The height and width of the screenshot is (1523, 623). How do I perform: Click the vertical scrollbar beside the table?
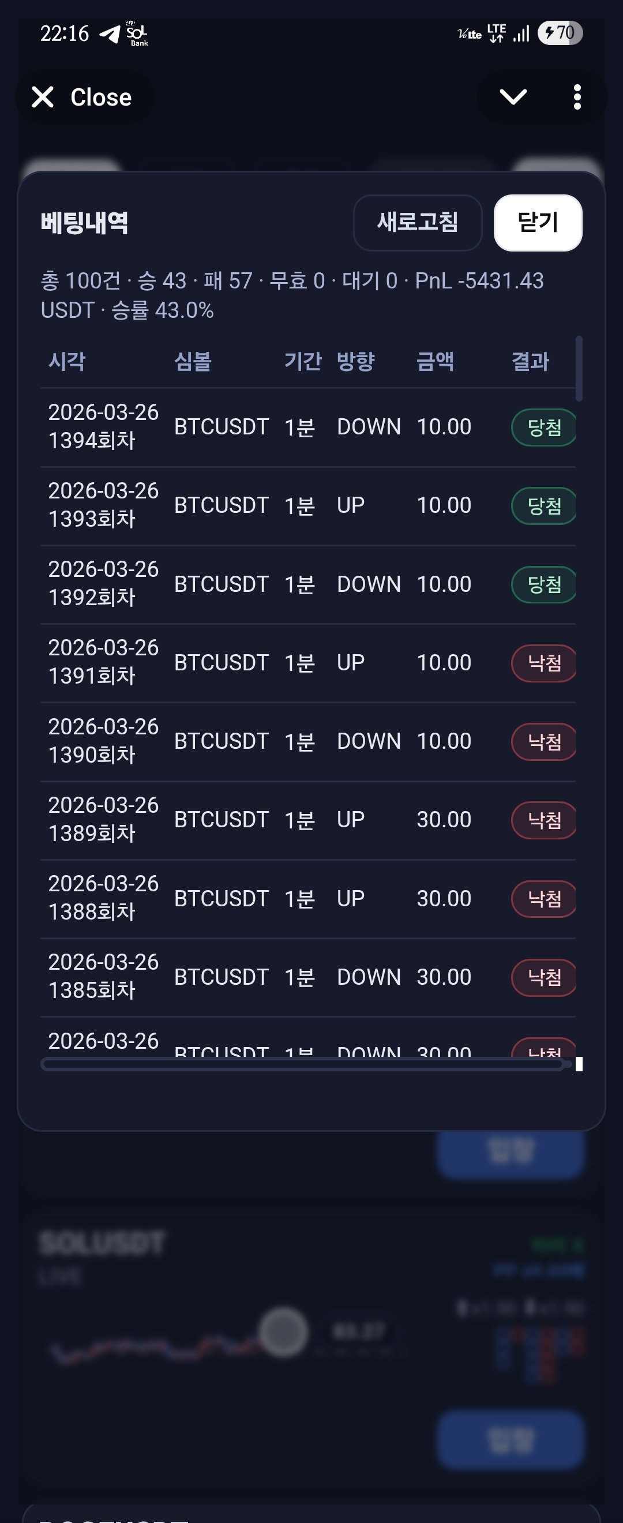click(x=579, y=368)
